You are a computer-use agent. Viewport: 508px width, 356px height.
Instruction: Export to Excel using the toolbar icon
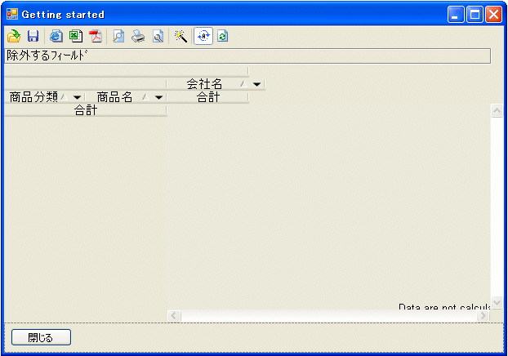click(76, 36)
